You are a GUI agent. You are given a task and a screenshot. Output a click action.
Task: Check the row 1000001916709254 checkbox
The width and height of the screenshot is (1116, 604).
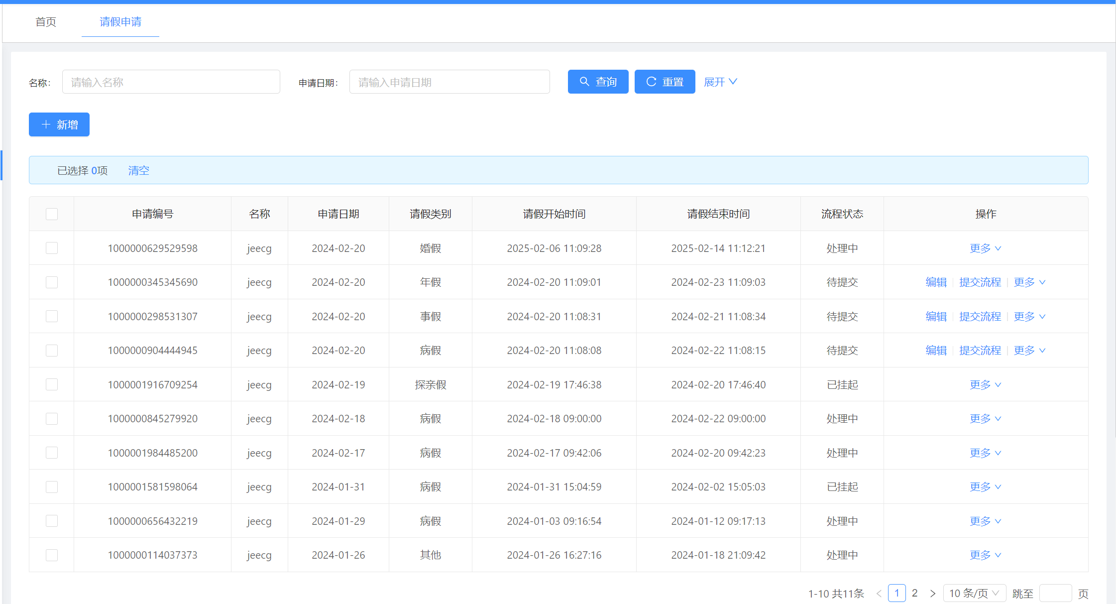[52, 384]
